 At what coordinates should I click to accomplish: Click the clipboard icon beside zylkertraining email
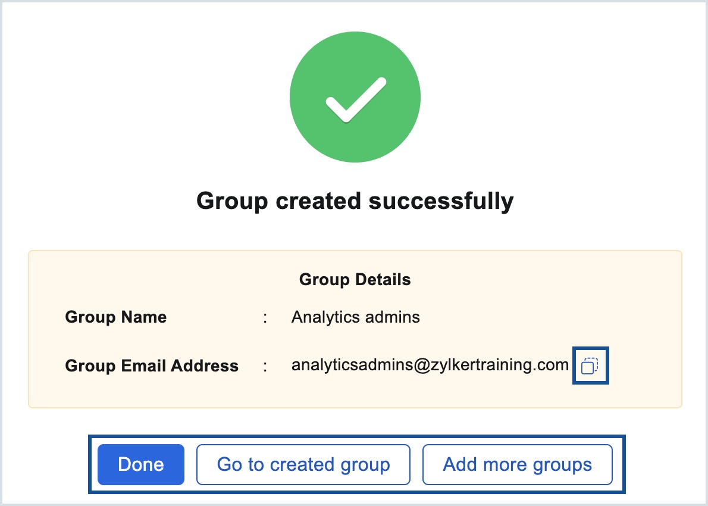[x=590, y=366]
